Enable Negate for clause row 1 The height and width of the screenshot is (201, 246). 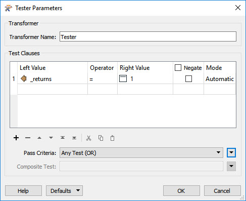pos(188,78)
